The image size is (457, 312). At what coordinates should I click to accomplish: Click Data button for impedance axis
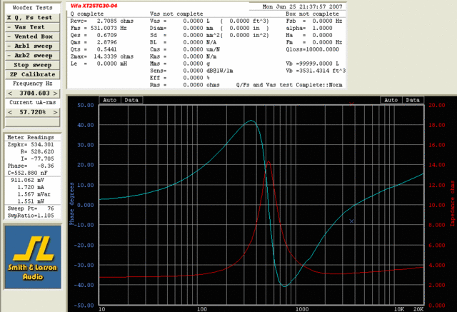pos(413,100)
